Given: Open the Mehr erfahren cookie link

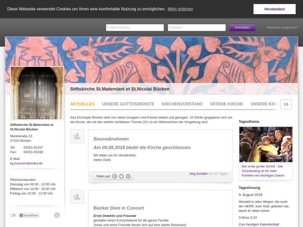Looking at the screenshot, I should pos(180,9).
